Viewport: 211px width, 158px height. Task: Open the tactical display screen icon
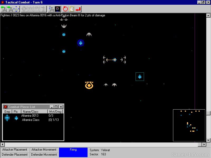57,9
